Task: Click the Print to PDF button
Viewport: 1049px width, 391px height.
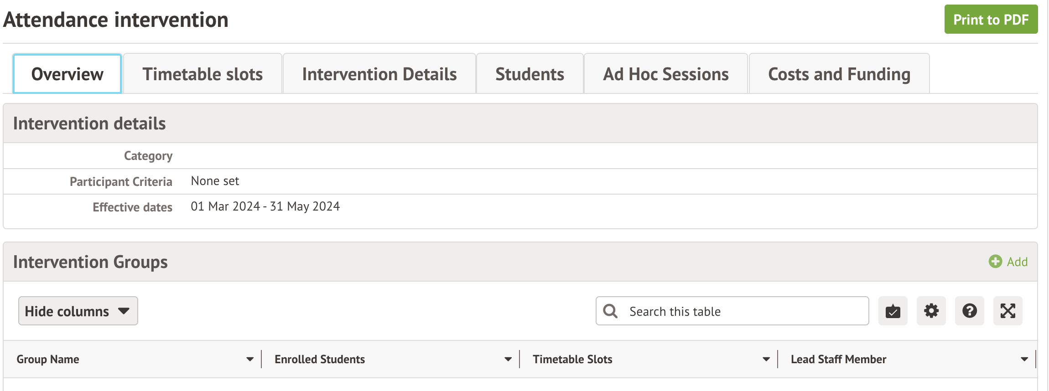Action: coord(991,20)
